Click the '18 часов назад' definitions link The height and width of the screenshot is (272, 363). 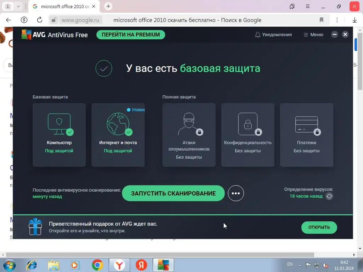(x=306, y=196)
